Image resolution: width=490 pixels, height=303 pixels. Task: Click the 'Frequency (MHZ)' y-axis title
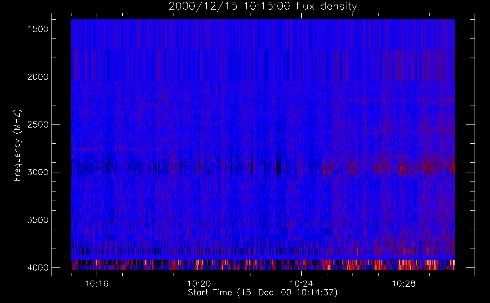tap(18, 145)
